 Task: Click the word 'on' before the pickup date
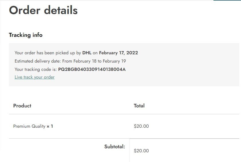pos(95,53)
